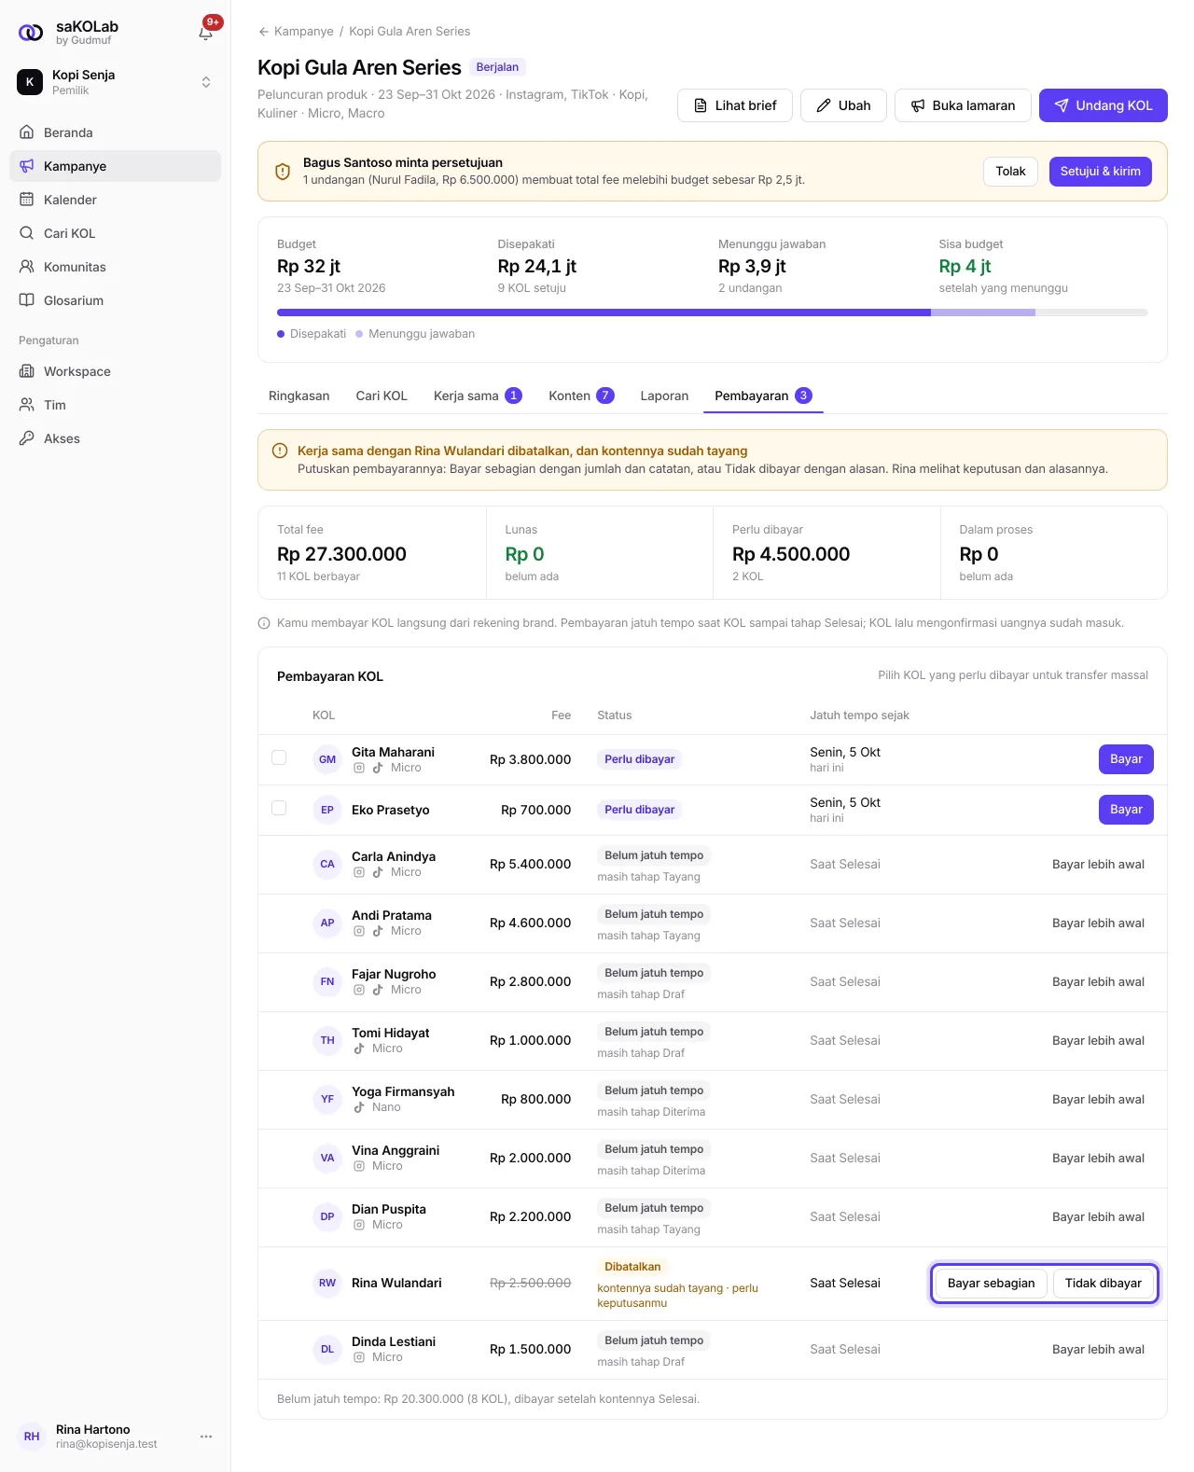Viewport: 1194px width, 1472px height.
Task: Click the payment info icon beside the note
Action: coord(264,623)
